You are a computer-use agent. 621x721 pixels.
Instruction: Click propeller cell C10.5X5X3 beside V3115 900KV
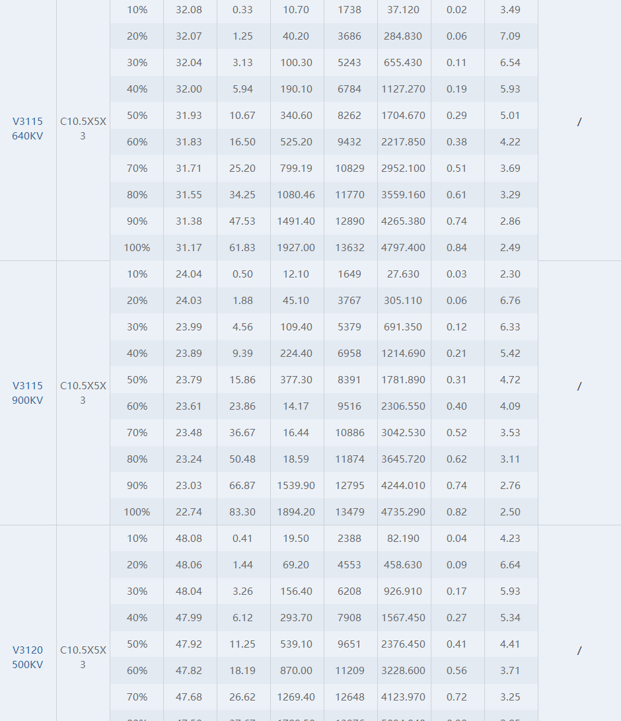83,393
